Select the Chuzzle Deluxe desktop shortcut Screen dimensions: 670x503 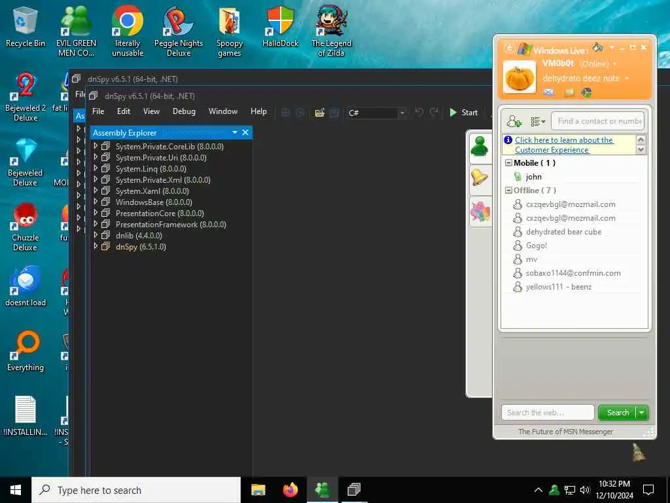(x=26, y=227)
